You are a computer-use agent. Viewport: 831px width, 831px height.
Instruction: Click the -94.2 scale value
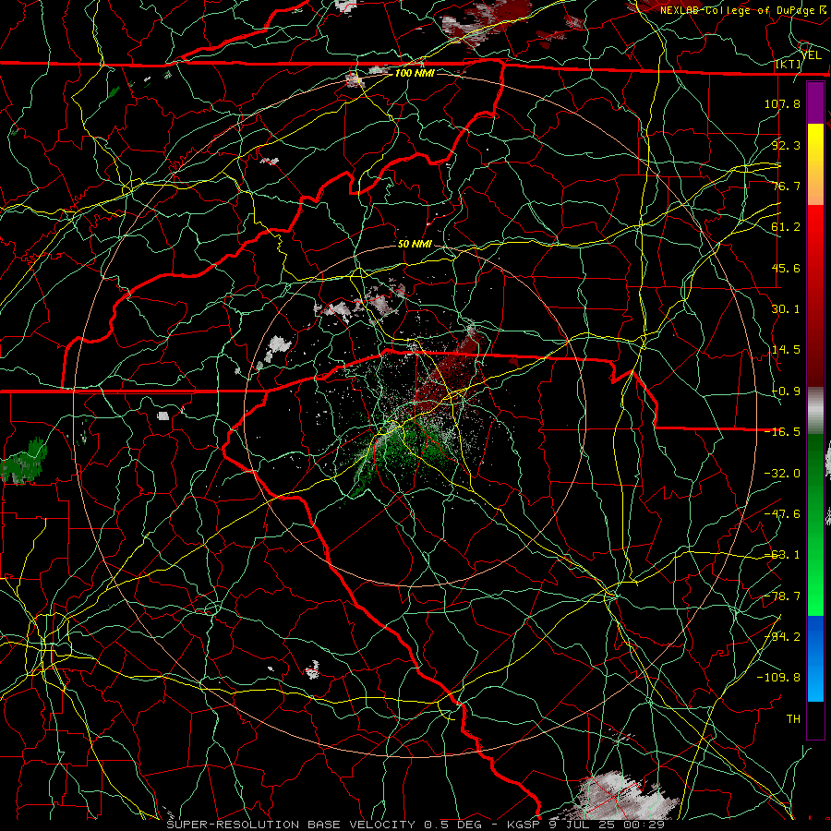click(782, 636)
